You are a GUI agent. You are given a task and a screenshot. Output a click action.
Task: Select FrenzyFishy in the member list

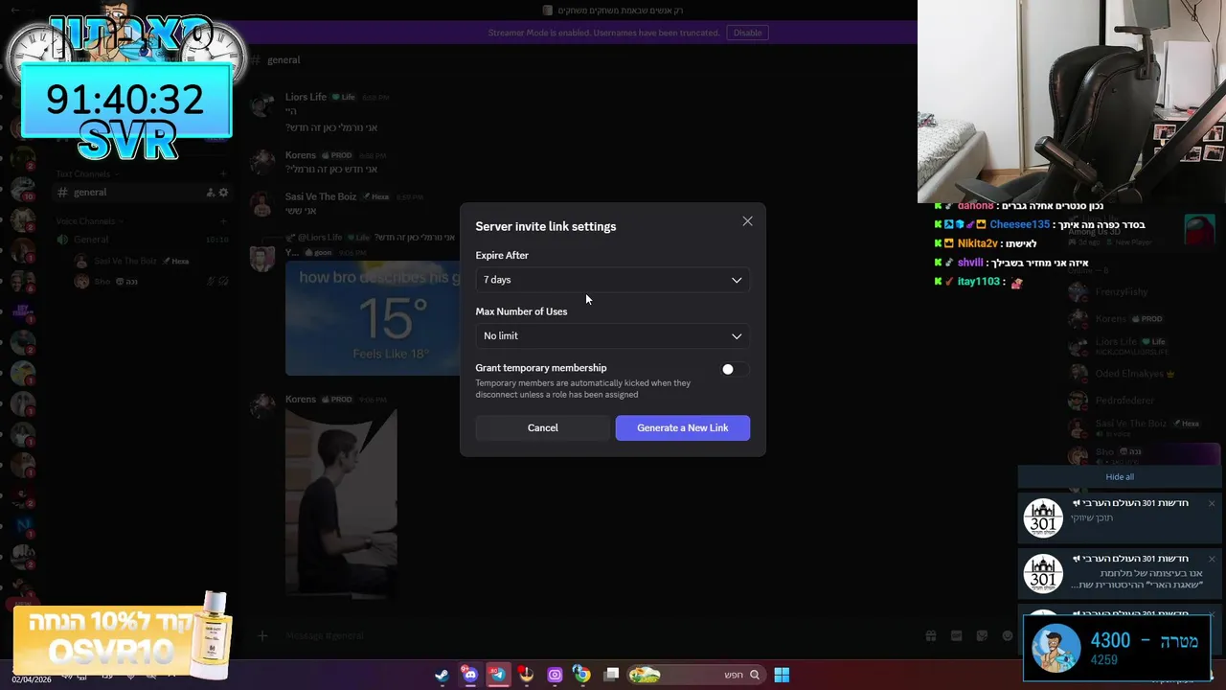(x=1122, y=291)
